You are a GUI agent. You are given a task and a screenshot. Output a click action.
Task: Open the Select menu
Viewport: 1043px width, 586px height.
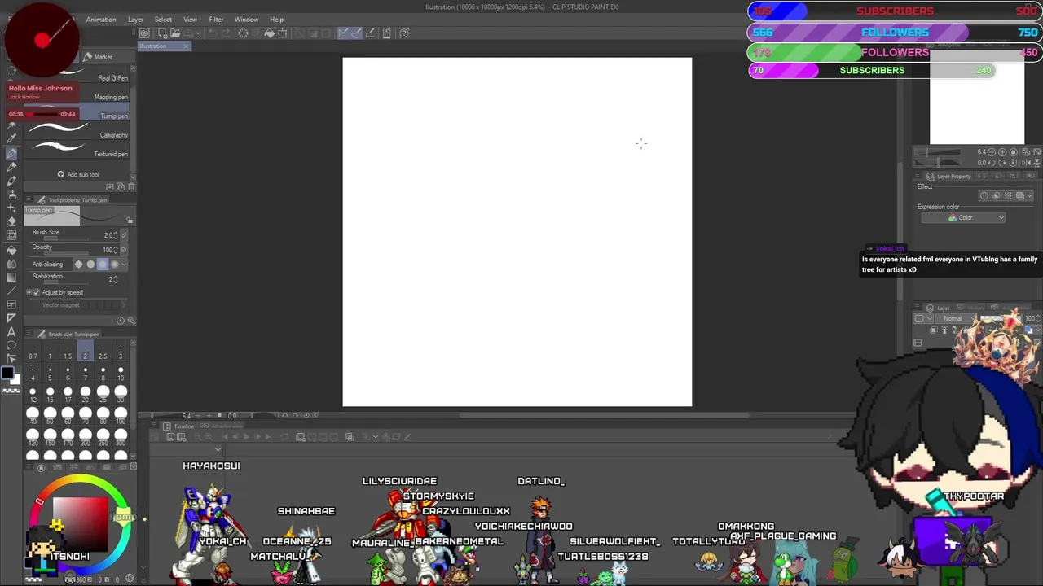pos(163,20)
